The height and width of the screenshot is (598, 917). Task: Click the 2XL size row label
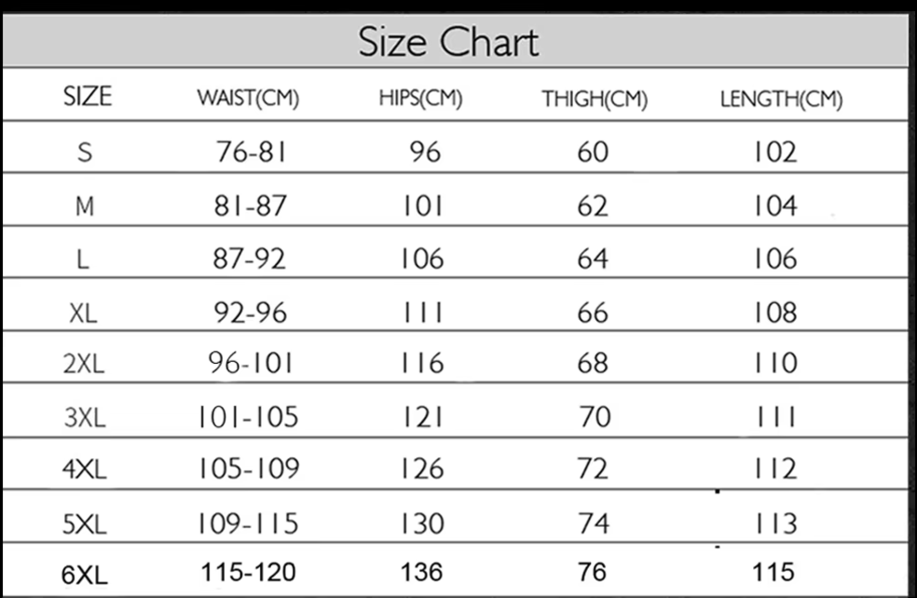click(84, 364)
